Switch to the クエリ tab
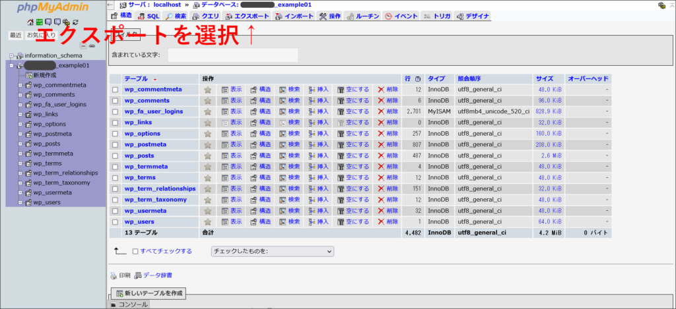This screenshot has height=309, width=676. click(206, 16)
